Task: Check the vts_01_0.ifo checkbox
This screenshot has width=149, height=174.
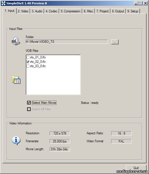Action: tap(28, 57)
